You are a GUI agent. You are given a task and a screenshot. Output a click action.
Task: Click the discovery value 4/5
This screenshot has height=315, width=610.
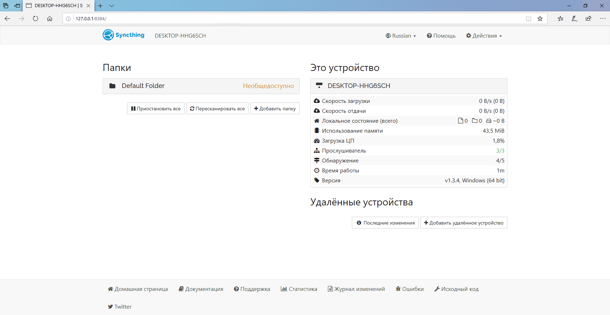500,161
